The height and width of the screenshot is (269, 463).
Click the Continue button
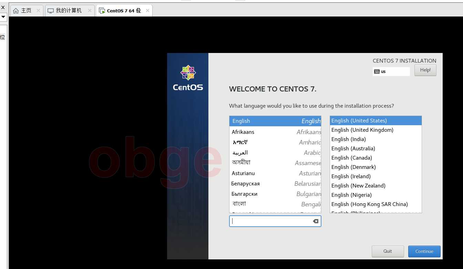point(424,251)
